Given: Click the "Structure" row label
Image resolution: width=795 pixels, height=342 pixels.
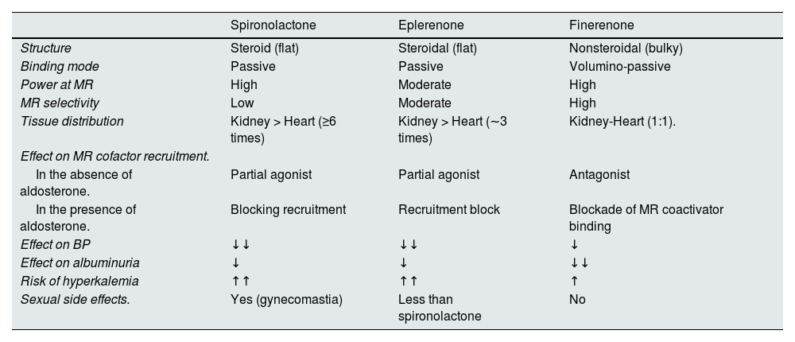Looking at the screenshot, I should point(46,48).
